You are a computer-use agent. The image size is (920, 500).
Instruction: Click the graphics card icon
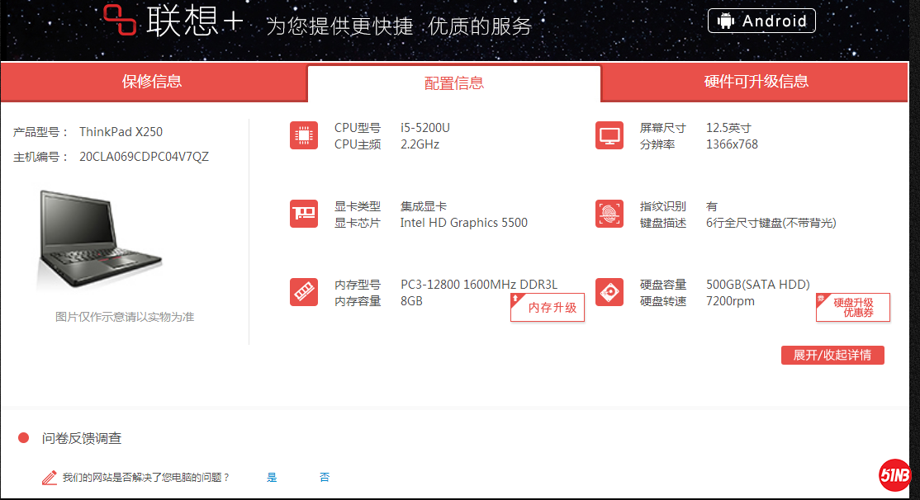click(304, 214)
